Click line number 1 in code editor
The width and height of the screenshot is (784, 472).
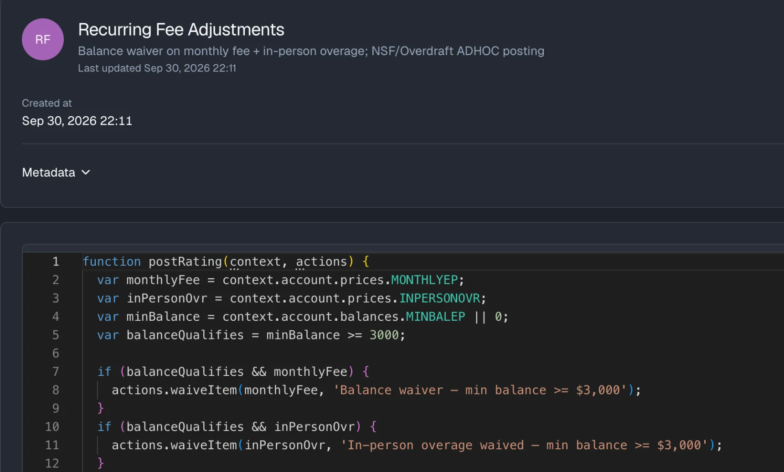(x=56, y=262)
